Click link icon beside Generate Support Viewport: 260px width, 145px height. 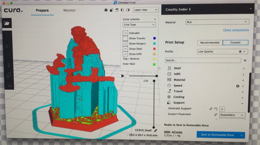click(x=210, y=109)
